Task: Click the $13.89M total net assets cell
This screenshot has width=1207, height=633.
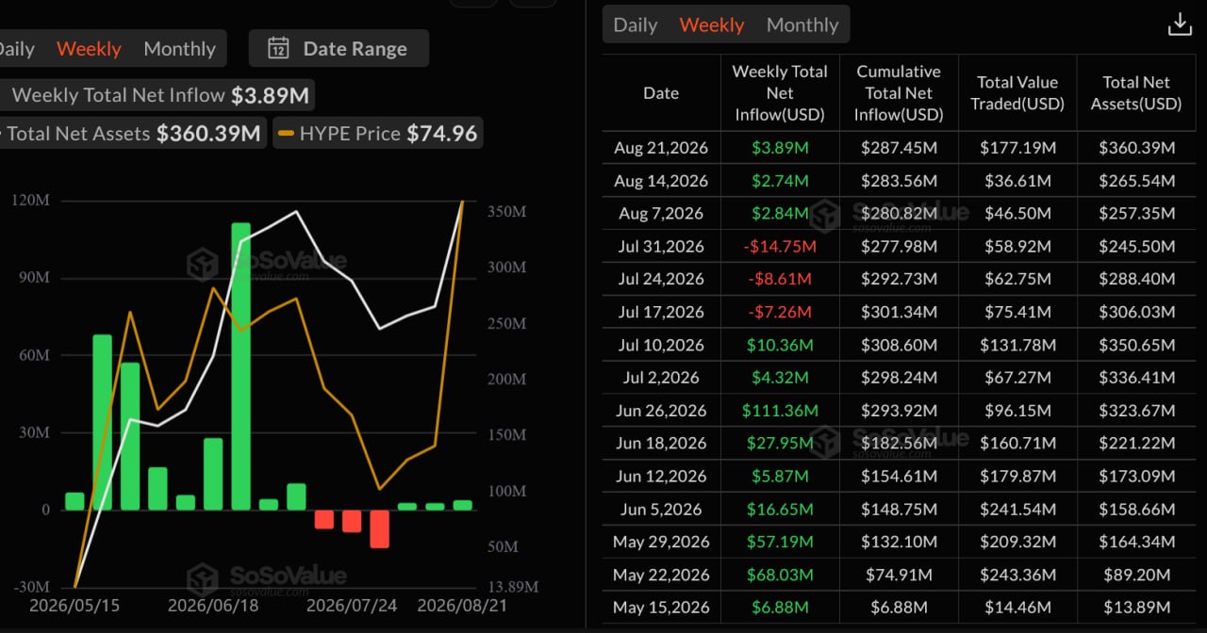Action: 1136,608
